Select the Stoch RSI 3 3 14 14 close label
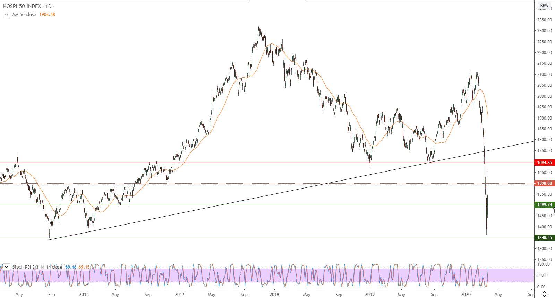The image size is (555, 298). pyautogui.click(x=37, y=267)
